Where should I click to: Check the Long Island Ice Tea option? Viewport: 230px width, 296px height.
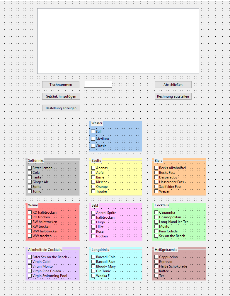156,222
